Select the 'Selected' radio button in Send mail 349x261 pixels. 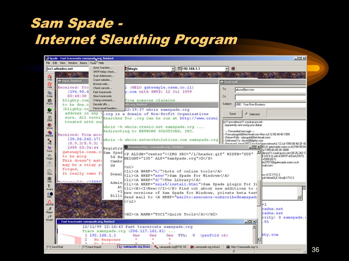[x=246, y=114]
